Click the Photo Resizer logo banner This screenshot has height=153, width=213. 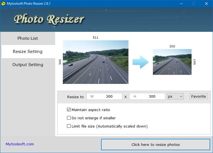49,19
